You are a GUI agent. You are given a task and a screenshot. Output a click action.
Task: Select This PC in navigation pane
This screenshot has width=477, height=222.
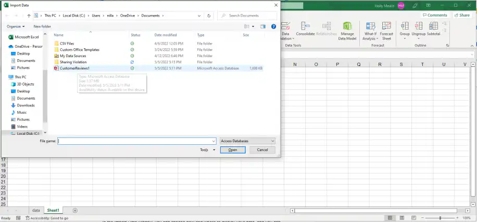[x=18, y=77]
